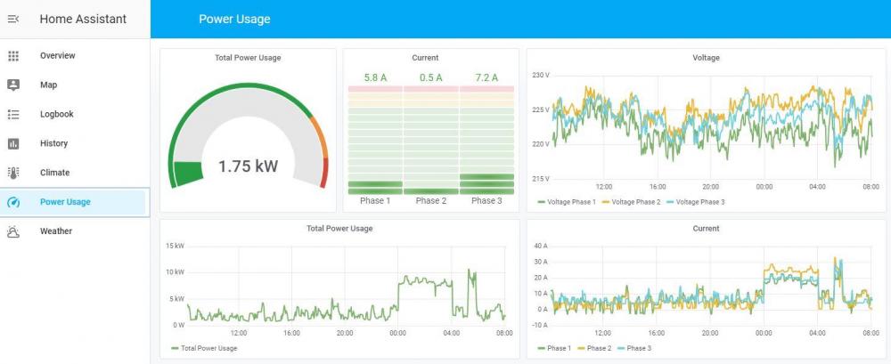Click the Climate thermometer icon
The image size is (891, 364).
pyautogui.click(x=13, y=173)
